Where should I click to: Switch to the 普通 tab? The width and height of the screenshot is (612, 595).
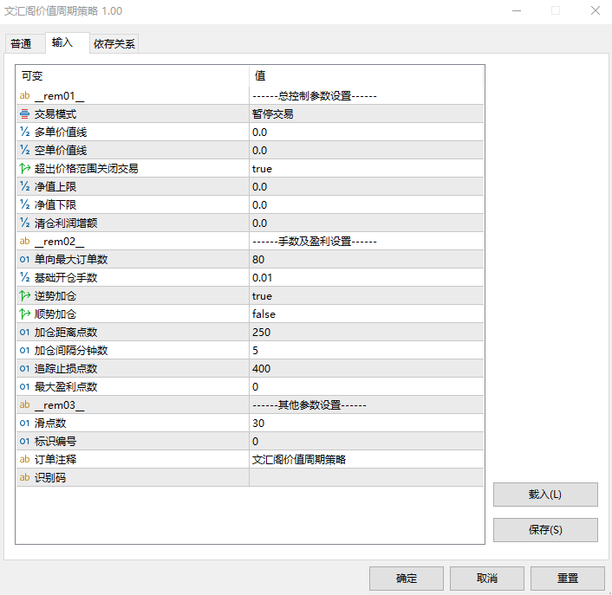(x=21, y=43)
